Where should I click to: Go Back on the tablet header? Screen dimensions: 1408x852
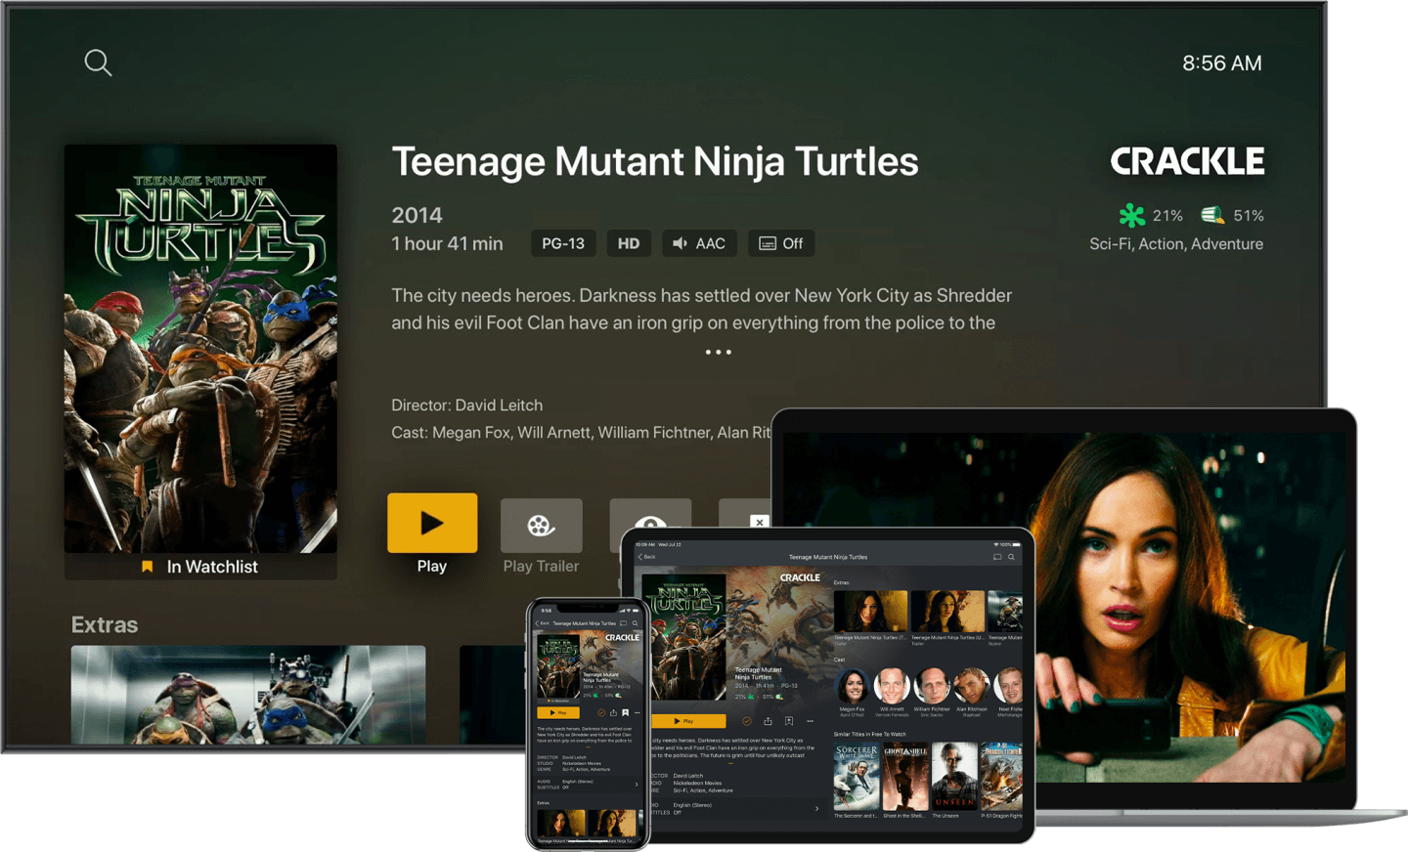point(647,557)
